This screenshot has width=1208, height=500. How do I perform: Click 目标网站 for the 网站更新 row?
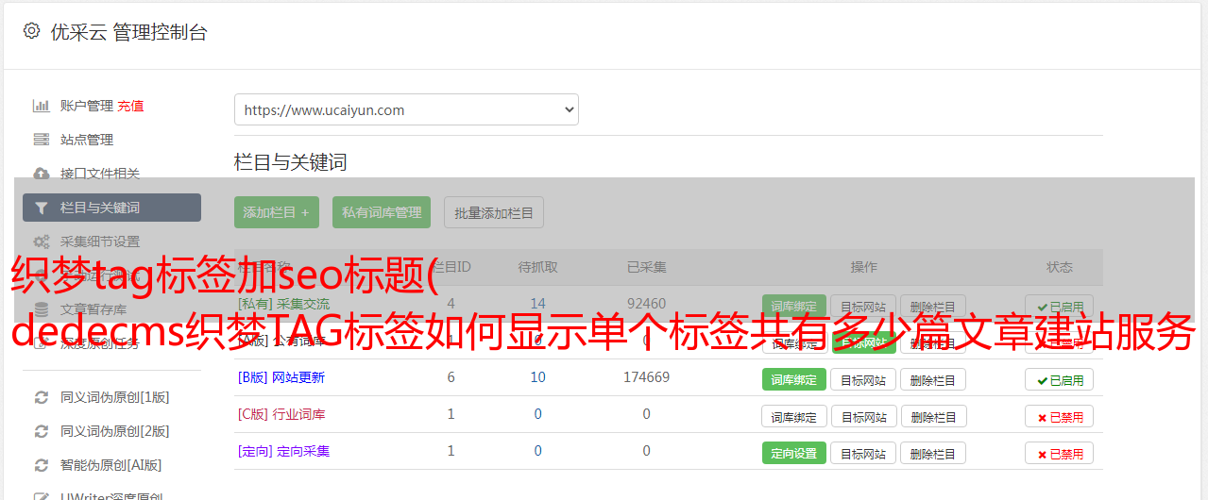(863, 379)
